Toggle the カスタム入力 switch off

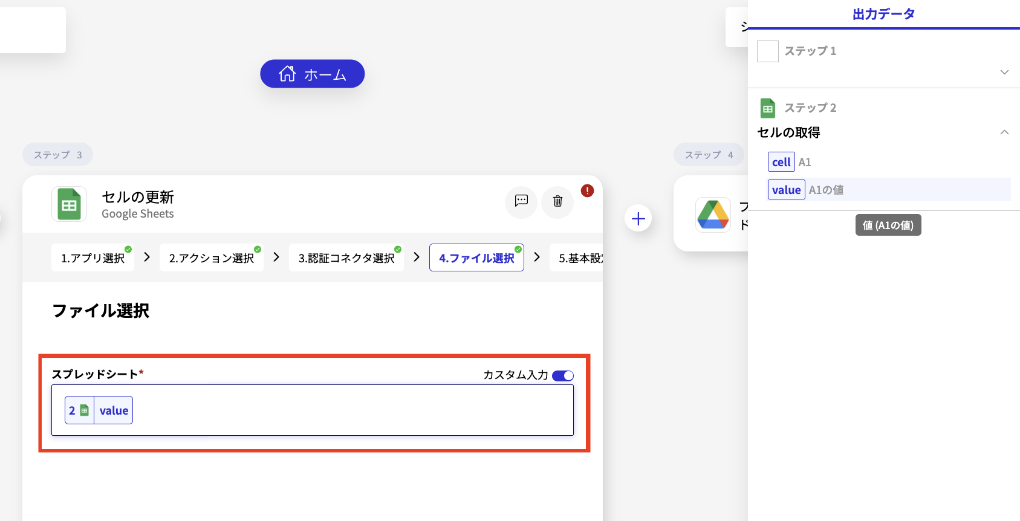click(x=563, y=376)
